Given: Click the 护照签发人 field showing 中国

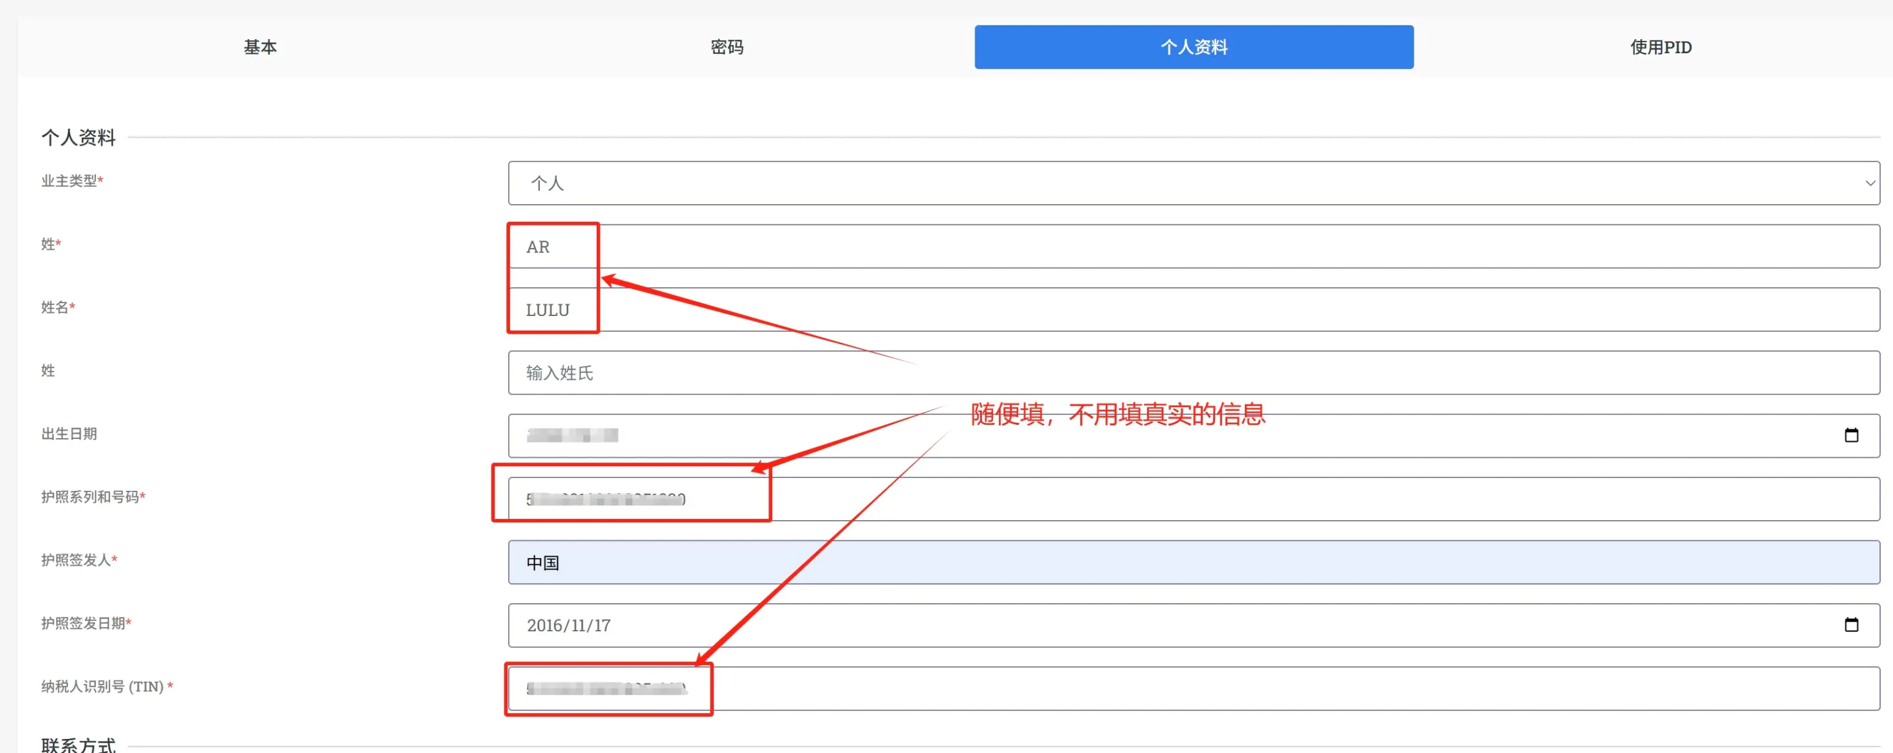Looking at the screenshot, I should pos(1194,563).
